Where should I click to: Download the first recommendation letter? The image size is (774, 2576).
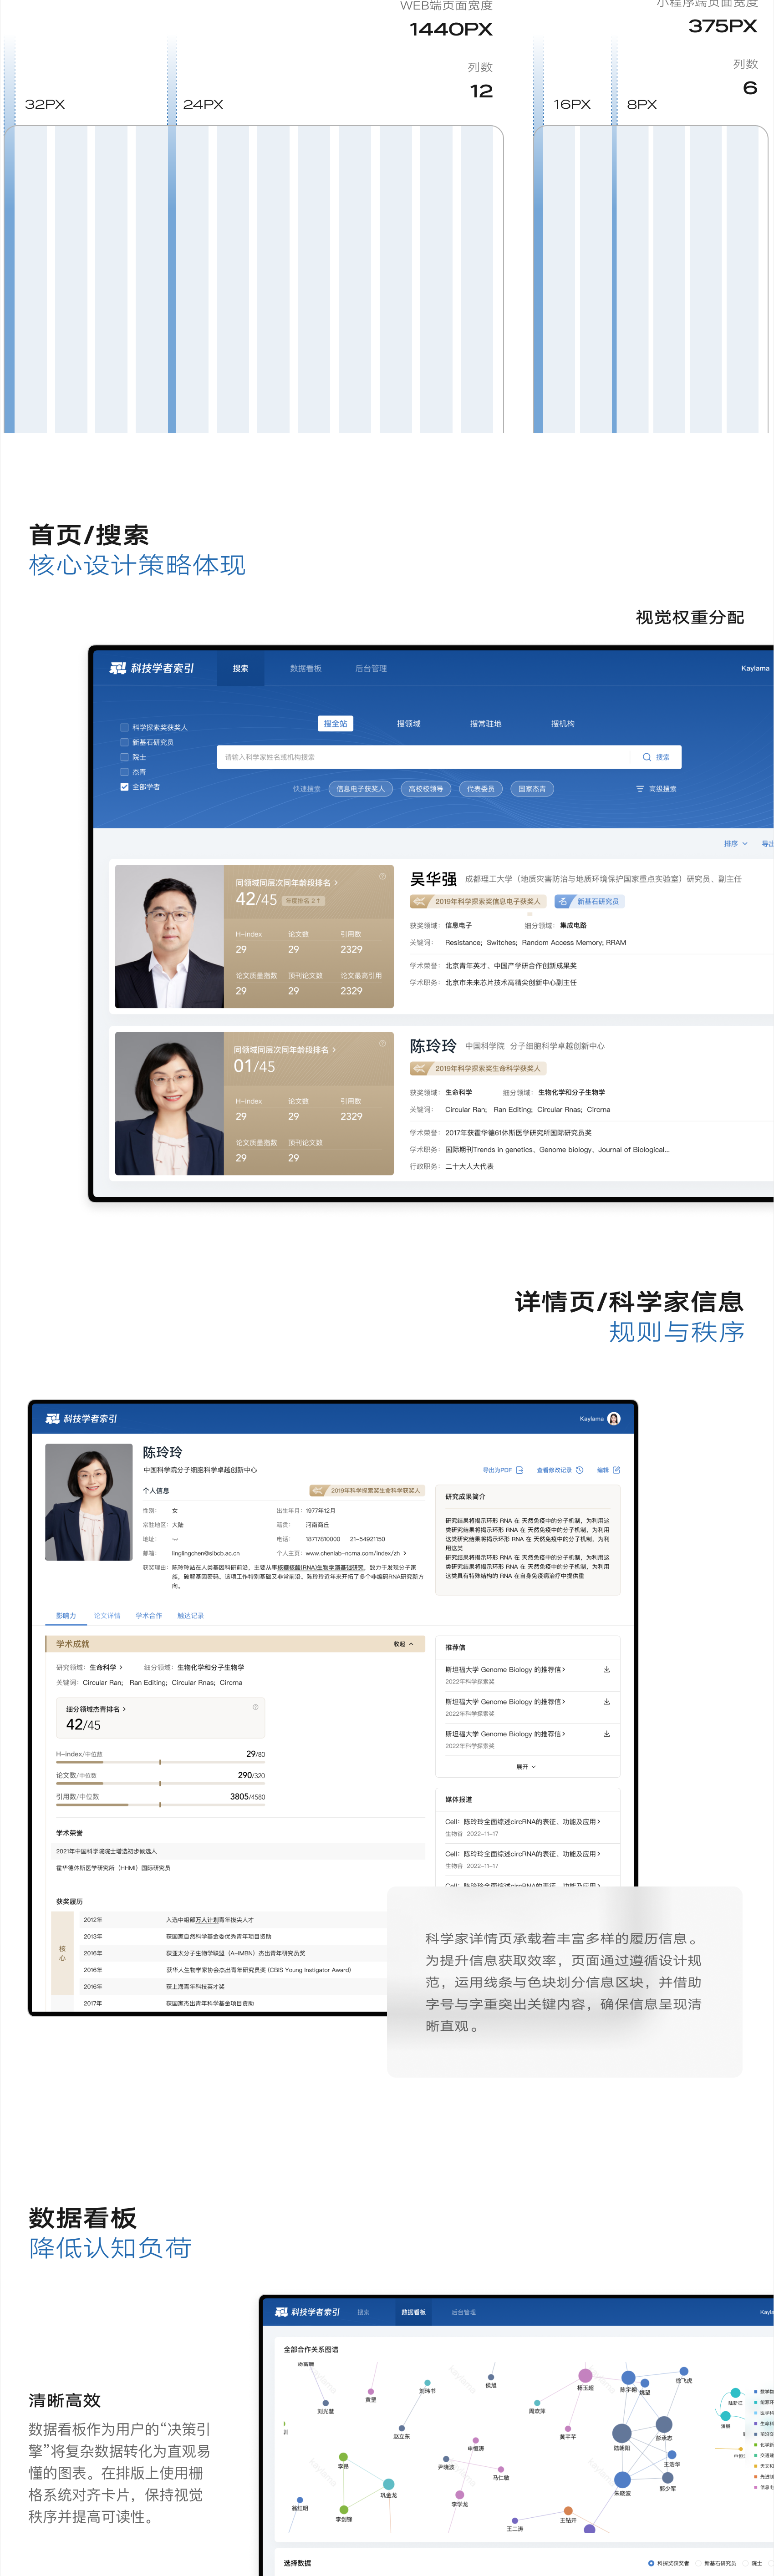[606, 1669]
